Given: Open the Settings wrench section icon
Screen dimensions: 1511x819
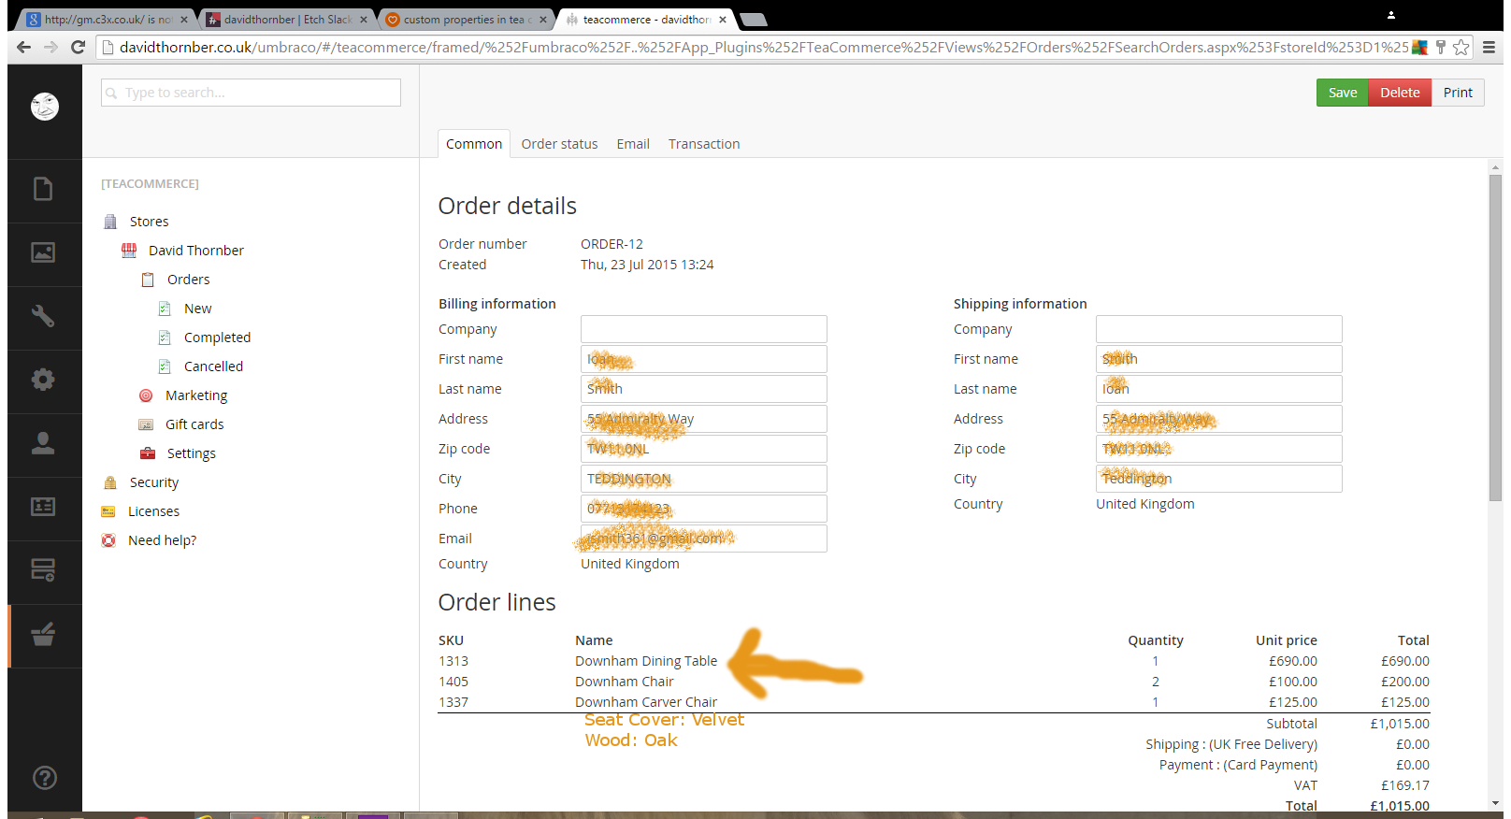Looking at the screenshot, I should tap(44, 316).
